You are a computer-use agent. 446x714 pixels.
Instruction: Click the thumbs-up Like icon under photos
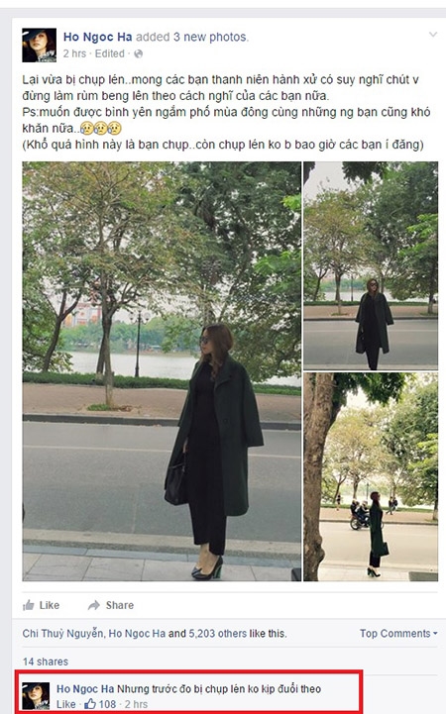(x=29, y=605)
